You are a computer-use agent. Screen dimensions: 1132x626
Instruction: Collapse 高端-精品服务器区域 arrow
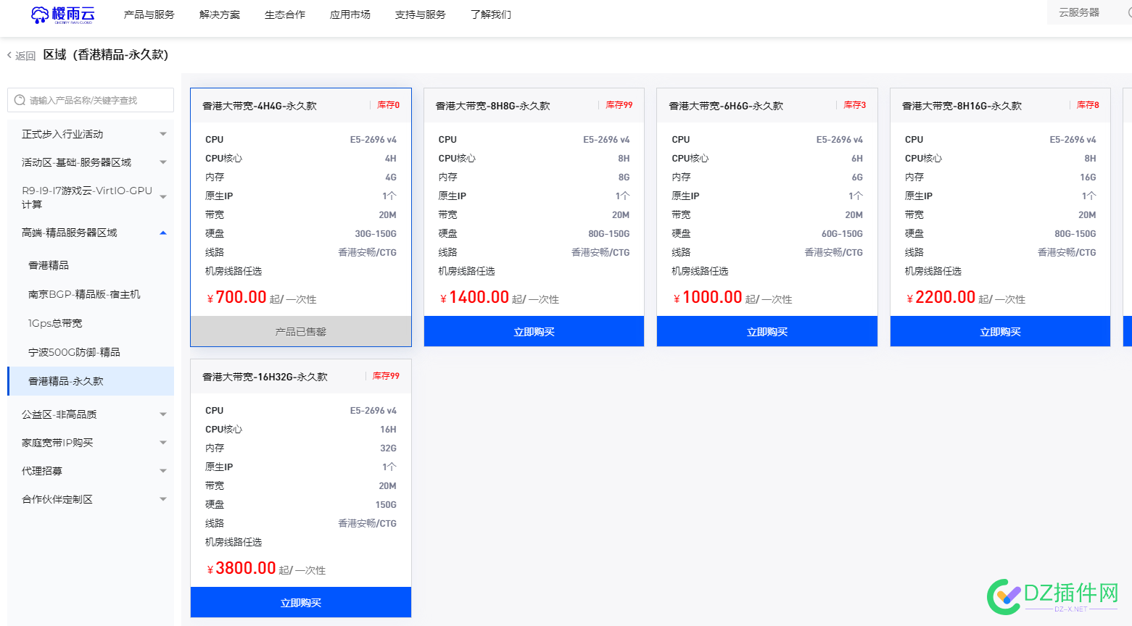(163, 233)
